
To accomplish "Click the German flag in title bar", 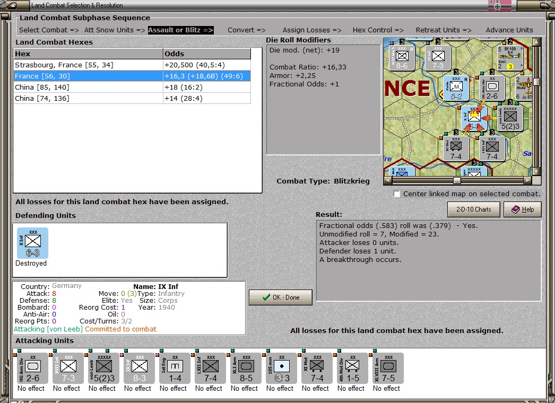I will (x=499, y=5).
